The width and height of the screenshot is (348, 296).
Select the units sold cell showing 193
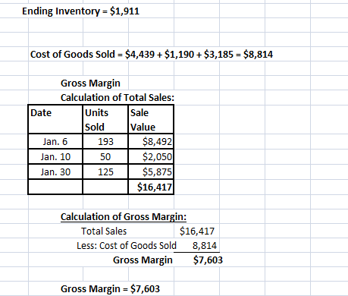pyautogui.click(x=105, y=141)
